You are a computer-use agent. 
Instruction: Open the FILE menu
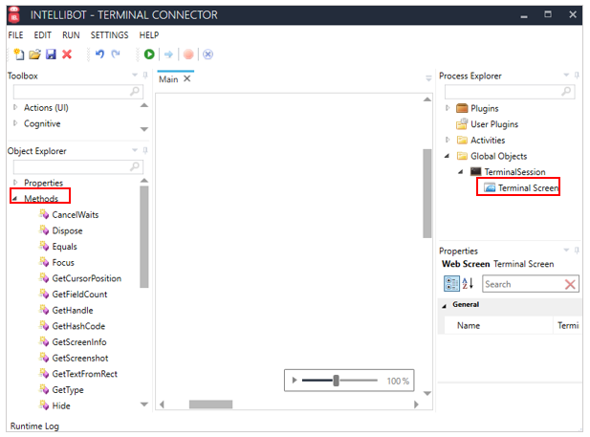pos(16,35)
